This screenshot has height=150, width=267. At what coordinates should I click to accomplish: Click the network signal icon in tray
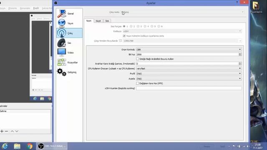(244, 146)
